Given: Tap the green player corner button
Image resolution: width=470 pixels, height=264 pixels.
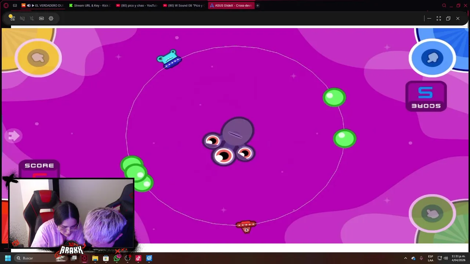Looking at the screenshot, I should [432, 214].
